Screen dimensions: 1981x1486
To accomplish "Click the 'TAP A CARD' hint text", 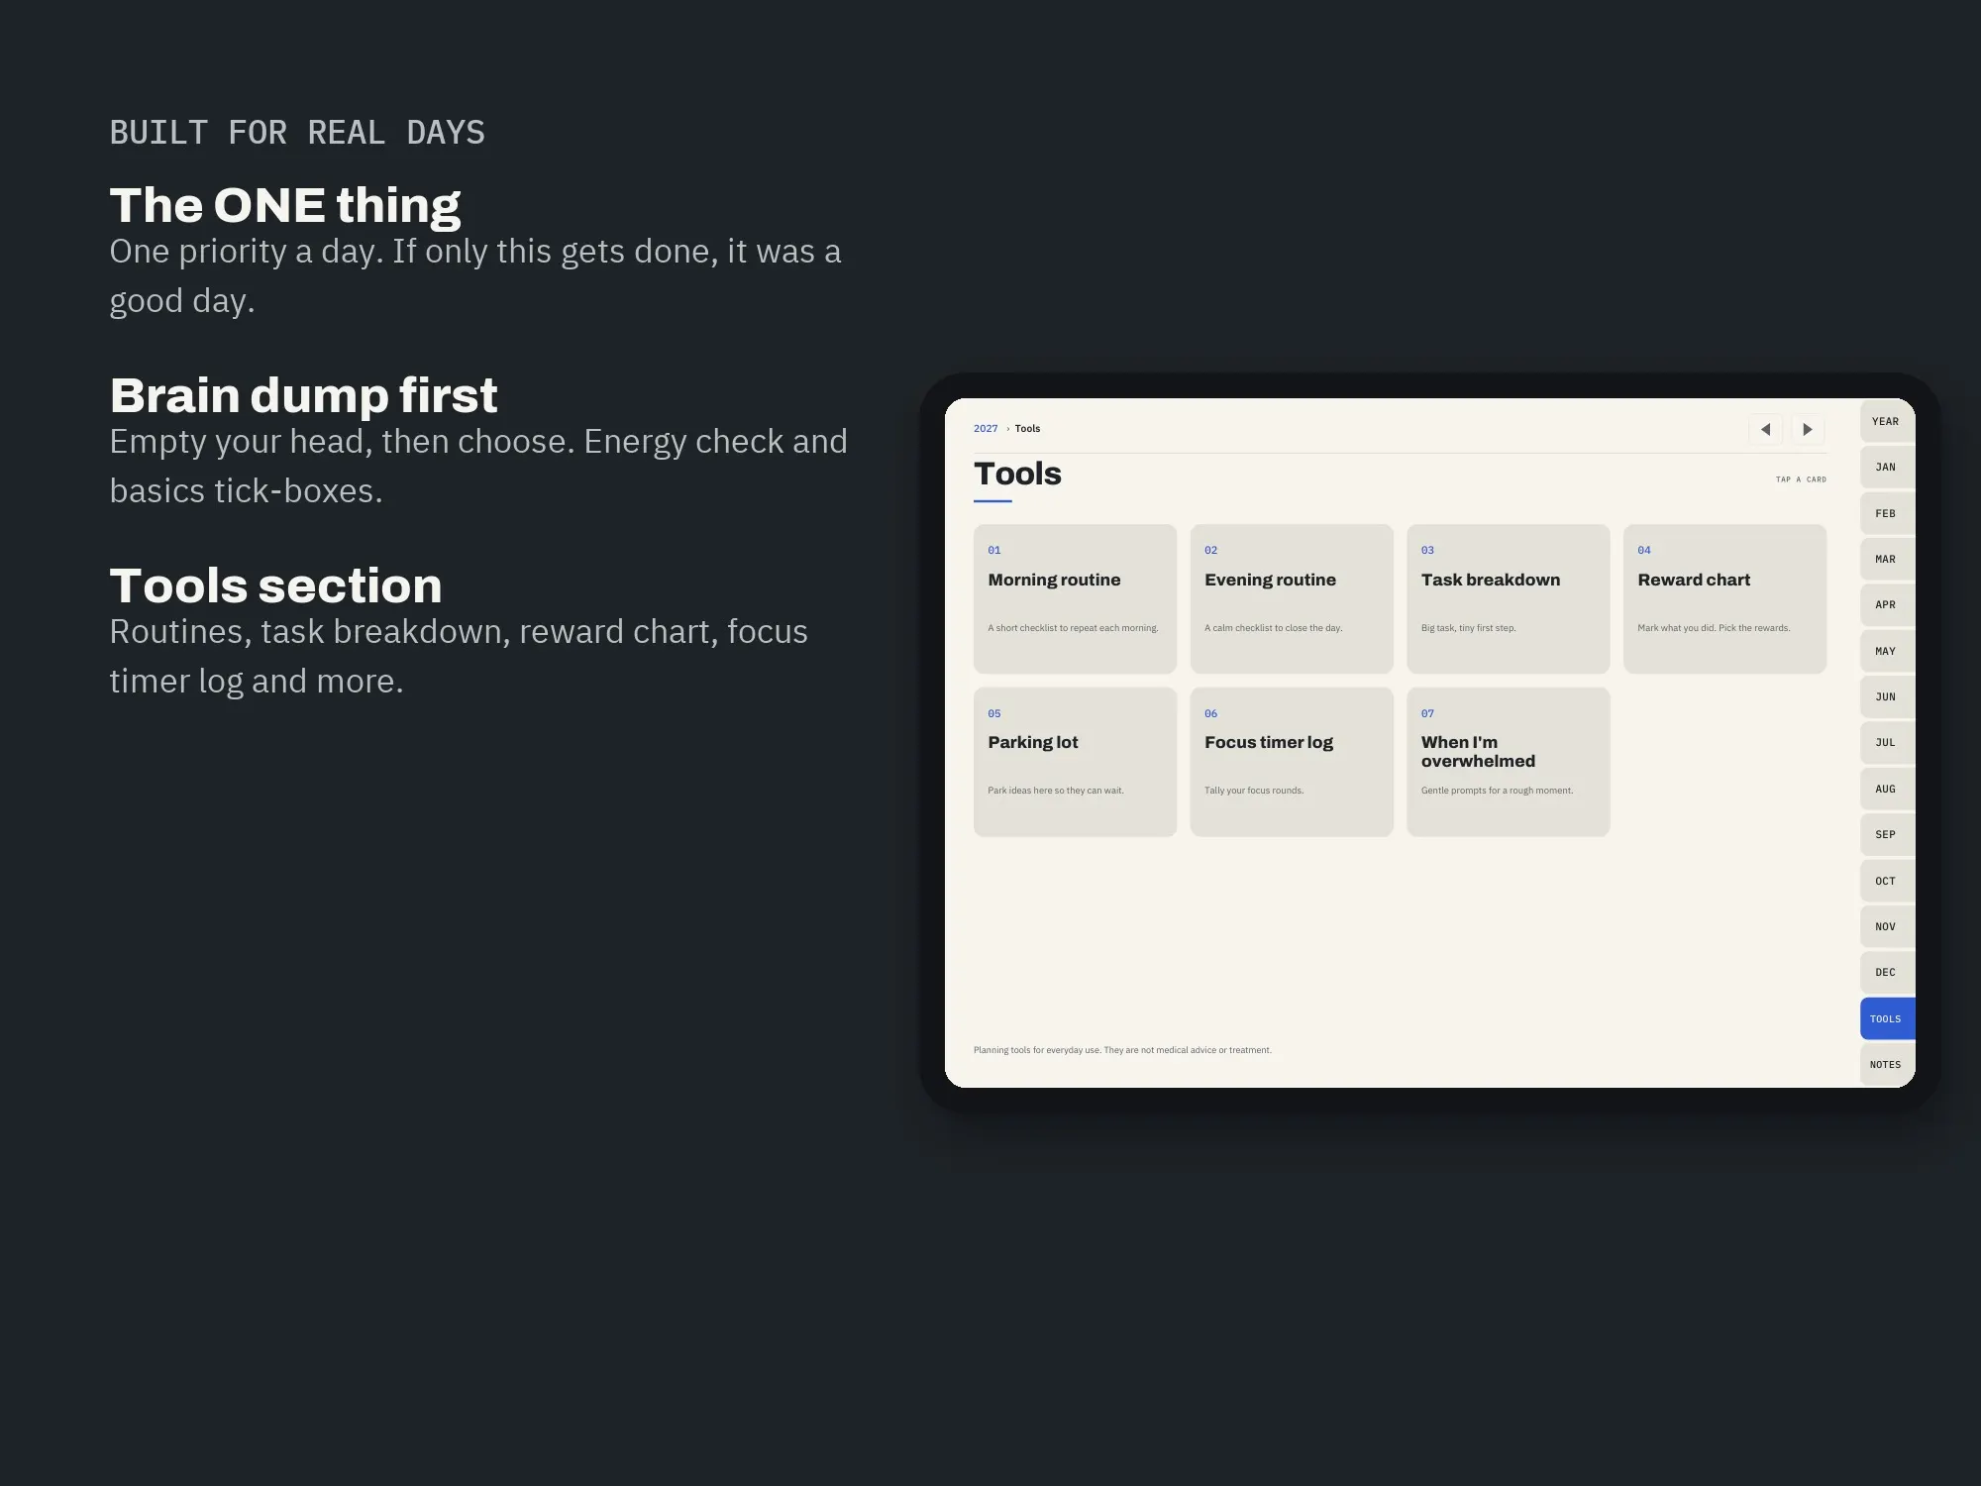I will pos(1801,479).
